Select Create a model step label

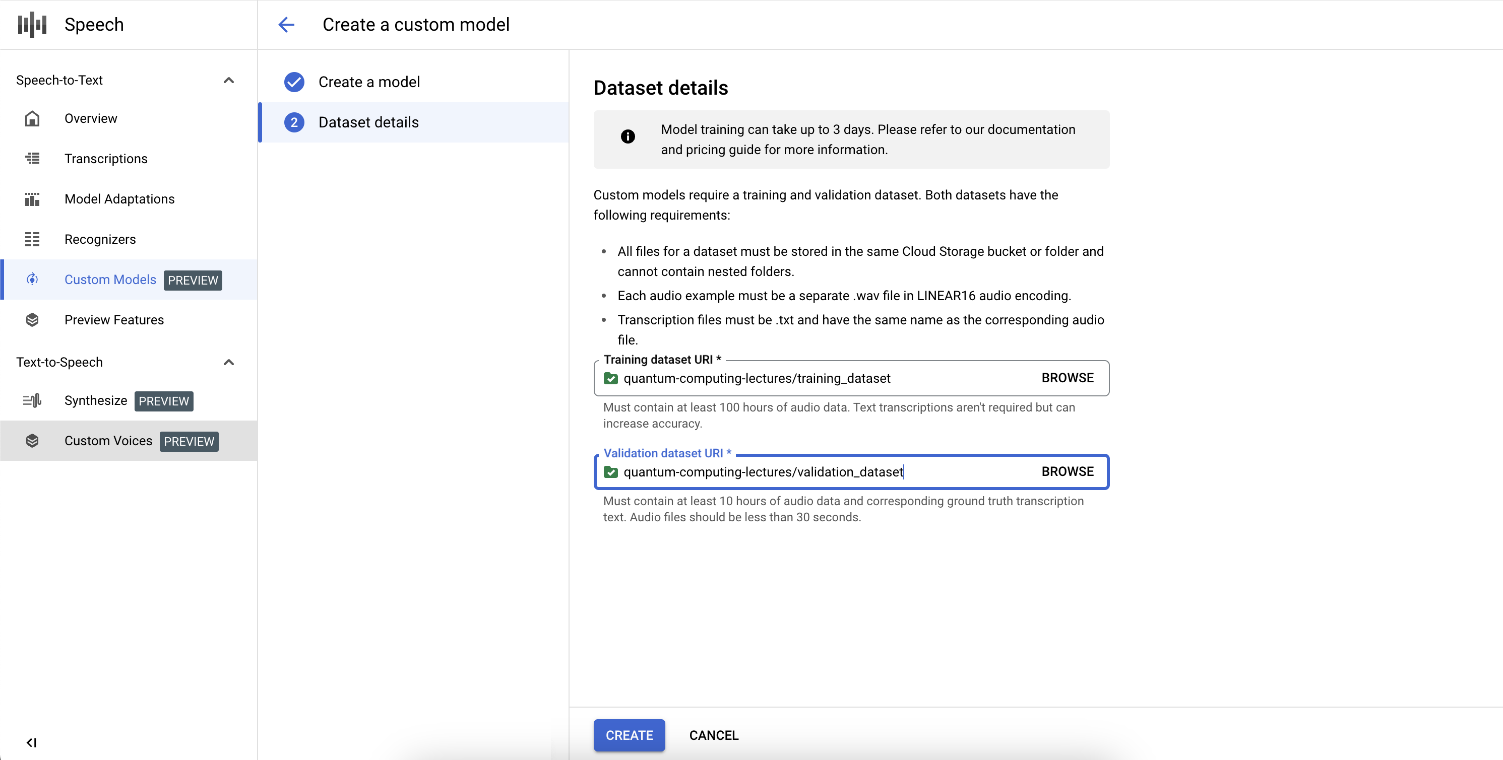click(370, 81)
